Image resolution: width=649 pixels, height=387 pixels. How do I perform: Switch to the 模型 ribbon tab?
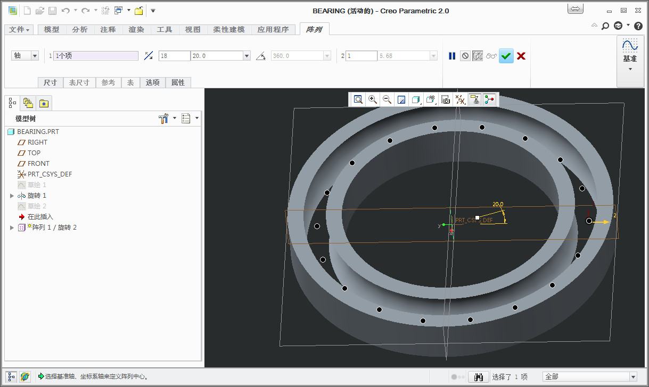pos(52,30)
